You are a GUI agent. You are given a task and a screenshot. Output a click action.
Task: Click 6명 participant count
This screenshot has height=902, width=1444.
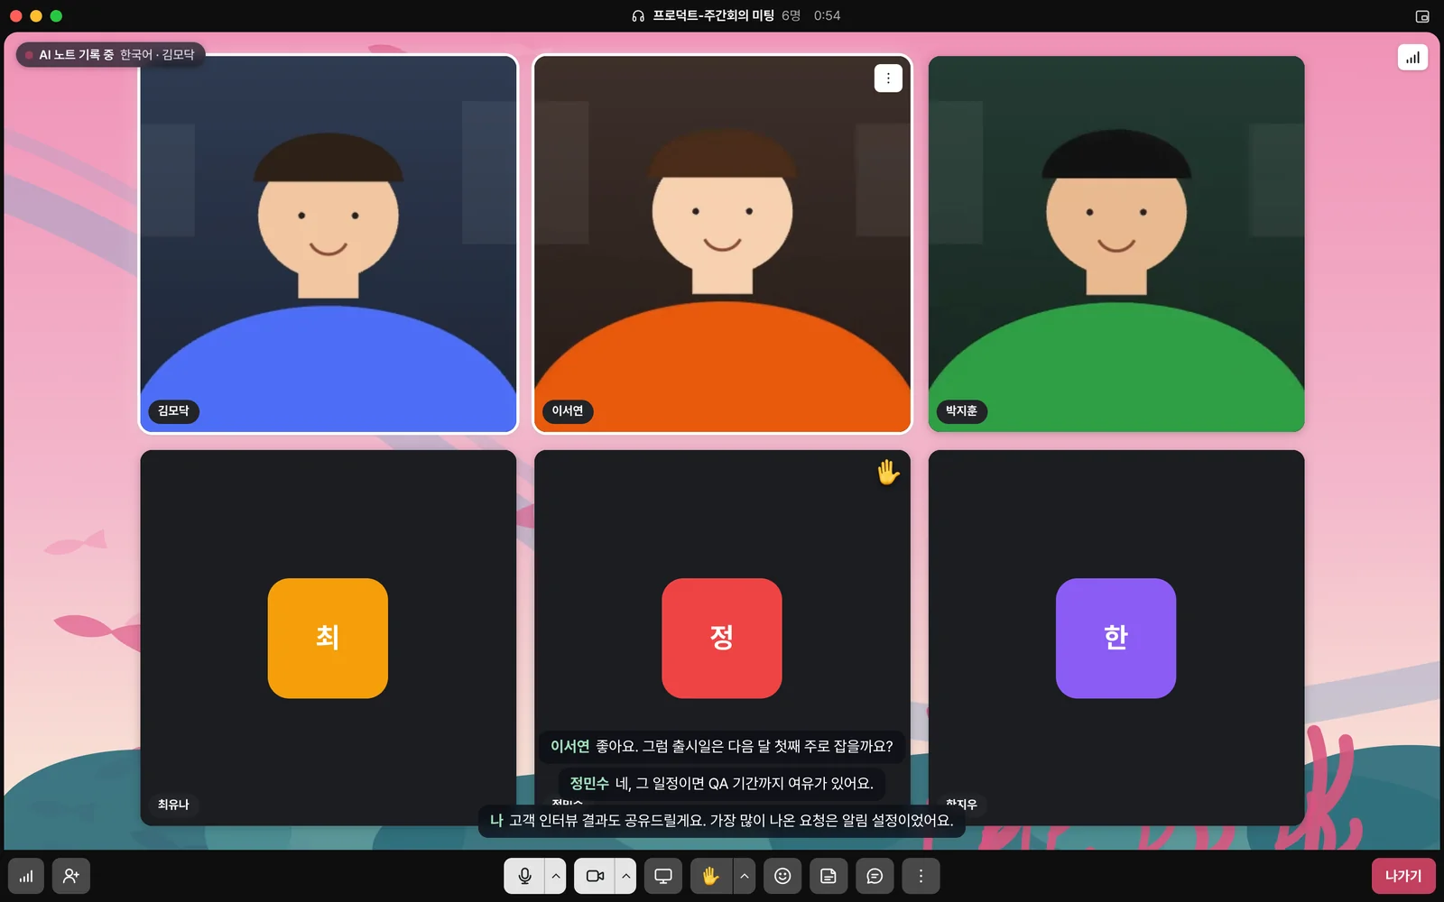pyautogui.click(x=791, y=16)
